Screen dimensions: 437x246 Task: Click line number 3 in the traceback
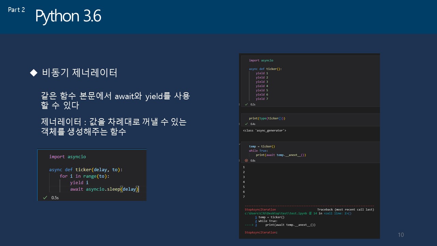(x=256, y=225)
